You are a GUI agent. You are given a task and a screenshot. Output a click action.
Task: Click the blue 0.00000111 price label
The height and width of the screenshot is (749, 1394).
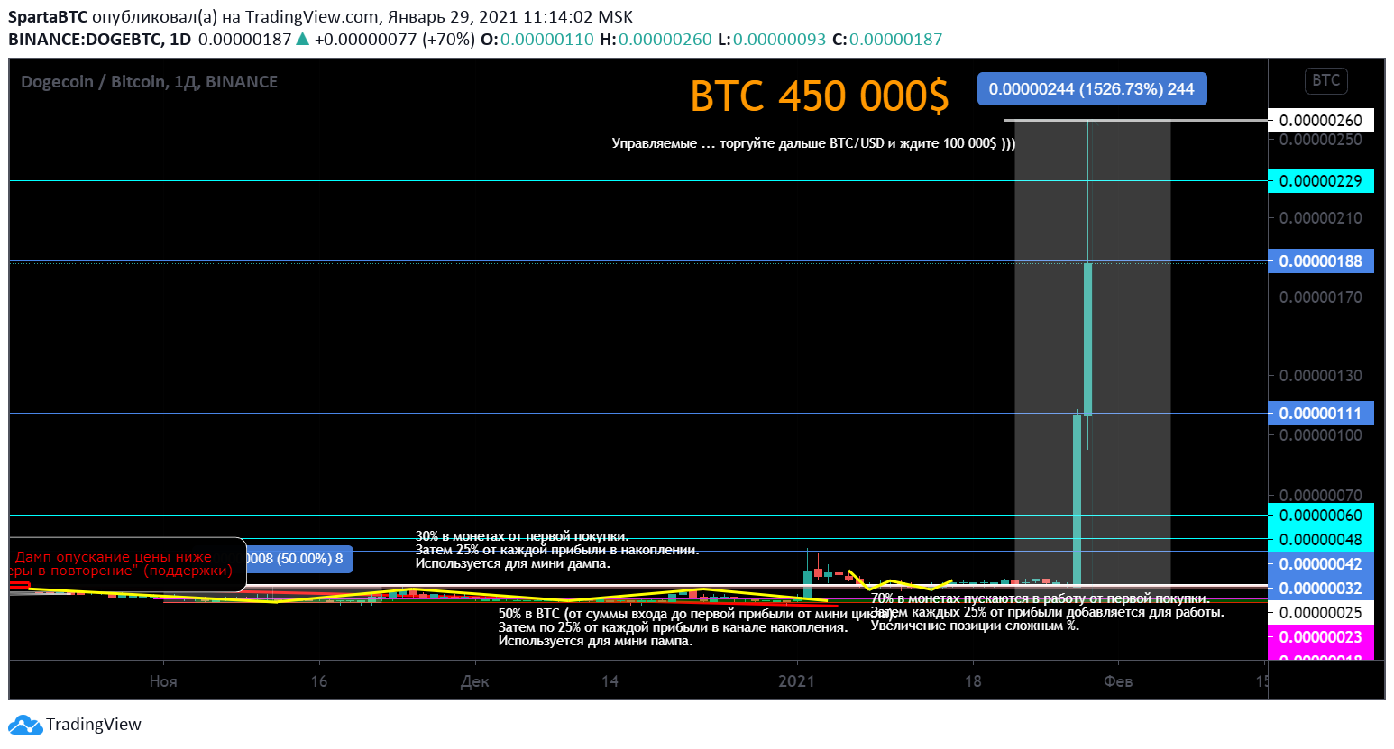[1321, 414]
